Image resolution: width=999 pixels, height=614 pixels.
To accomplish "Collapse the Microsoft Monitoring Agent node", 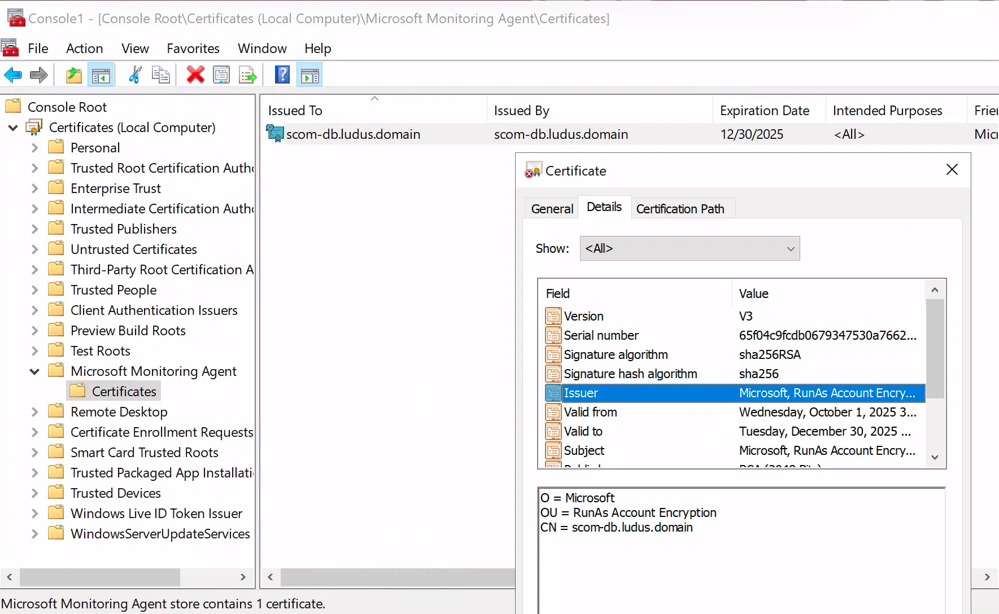I will [x=35, y=371].
